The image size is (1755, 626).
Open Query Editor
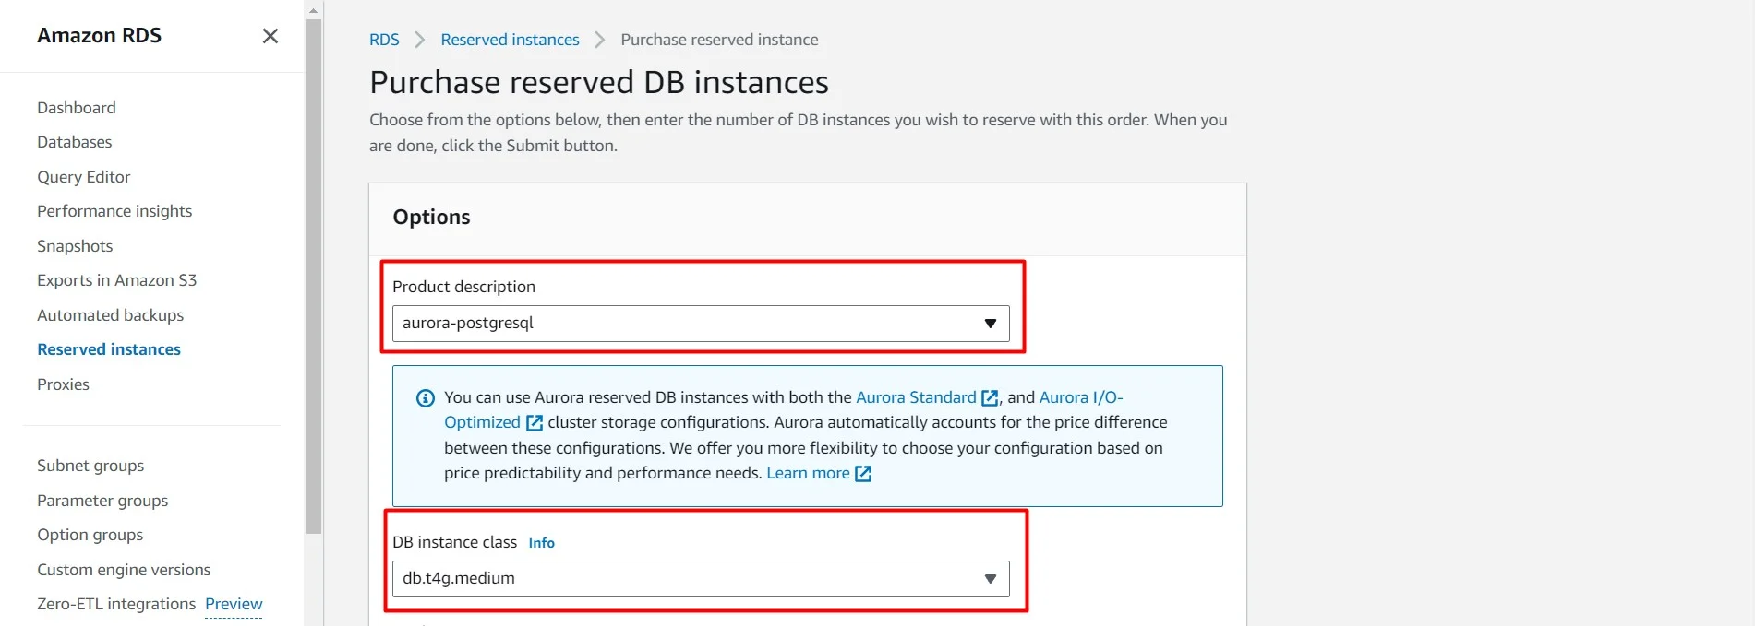pyautogui.click(x=84, y=177)
